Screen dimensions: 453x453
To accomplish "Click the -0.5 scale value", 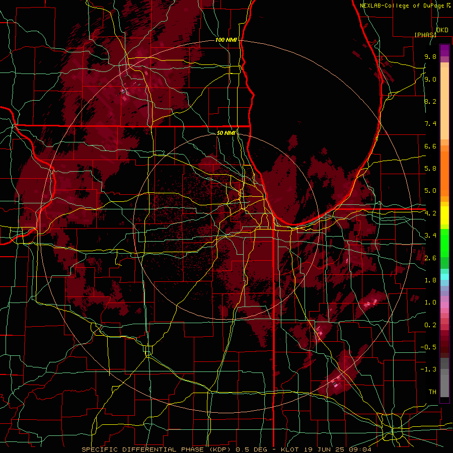I will (428, 347).
